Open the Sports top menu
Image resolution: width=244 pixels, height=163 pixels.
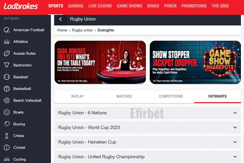pyautogui.click(x=56, y=6)
